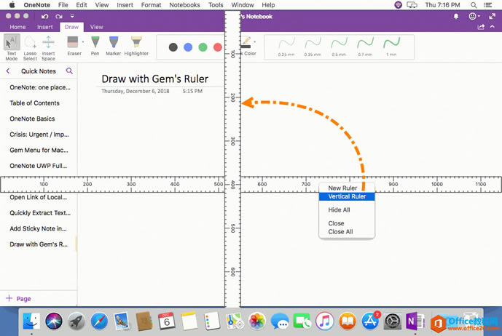Click Hide All in the context menu
This screenshot has height=336, width=502.
(339, 210)
